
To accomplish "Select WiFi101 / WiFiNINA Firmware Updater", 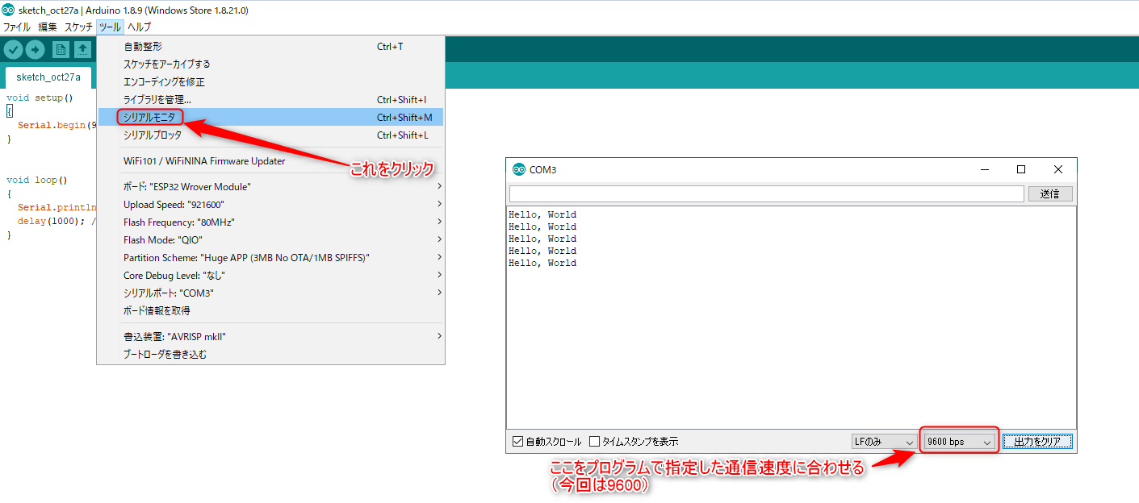I will pyautogui.click(x=271, y=160).
